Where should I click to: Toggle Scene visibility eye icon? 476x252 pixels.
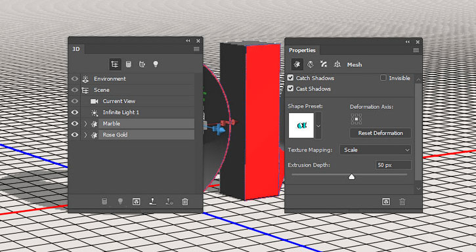tap(75, 90)
